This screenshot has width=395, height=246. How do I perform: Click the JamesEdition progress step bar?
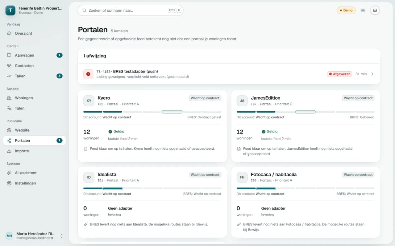[x=306, y=112]
